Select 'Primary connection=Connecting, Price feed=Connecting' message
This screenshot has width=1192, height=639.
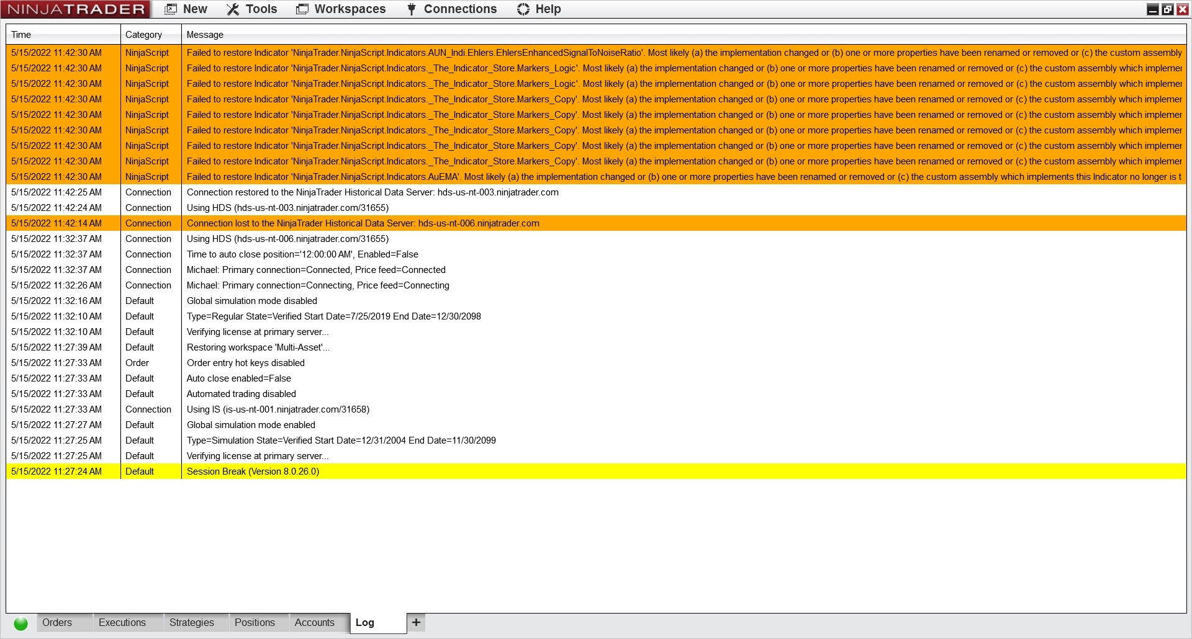[x=318, y=285]
